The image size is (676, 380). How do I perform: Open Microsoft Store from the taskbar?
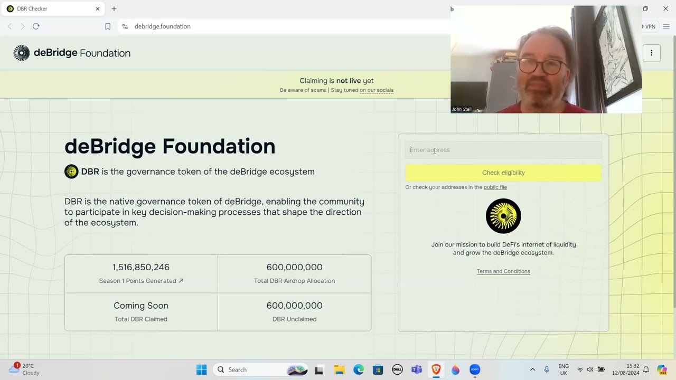[x=378, y=370]
